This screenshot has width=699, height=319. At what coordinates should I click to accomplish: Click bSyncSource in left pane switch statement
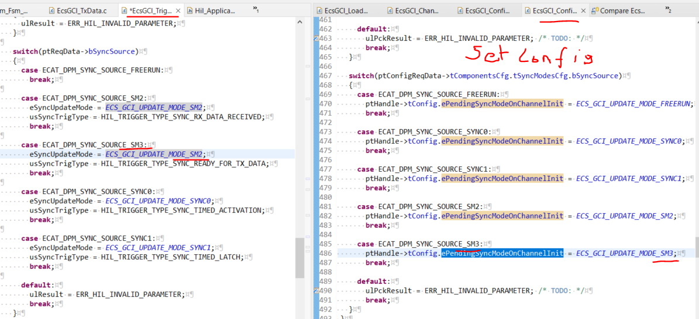click(112, 51)
